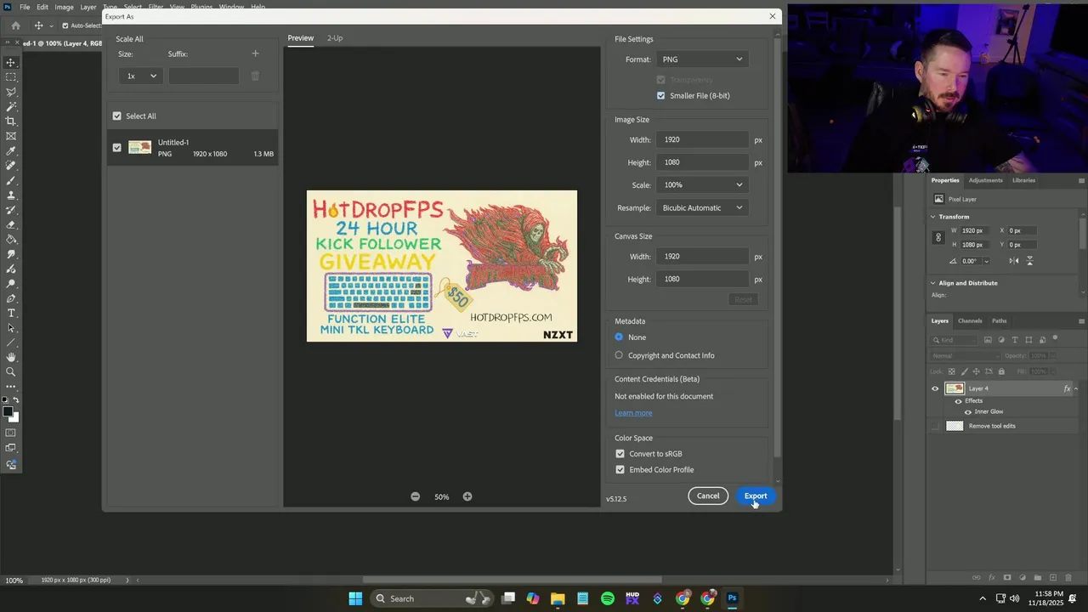This screenshot has height=612, width=1088.
Task: Pick the Eyedropper tool
Action: pos(11,150)
